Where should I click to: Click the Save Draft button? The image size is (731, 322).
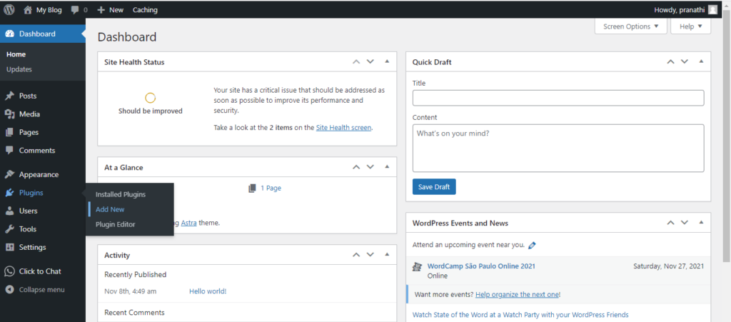434,187
